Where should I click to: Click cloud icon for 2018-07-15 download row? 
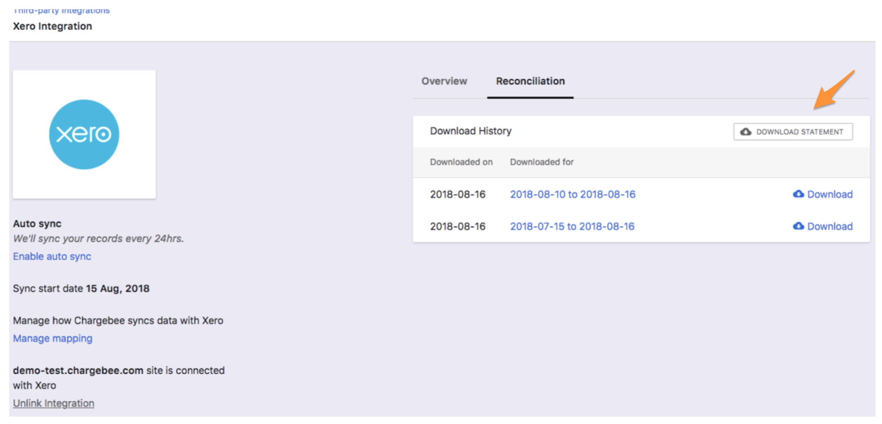[x=798, y=226]
